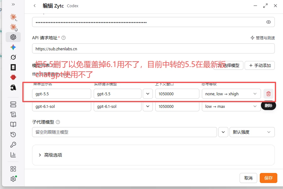Go back using the left arrow beside 编辑 Zytc
Viewport: 283px width, 189px height.
(x=35, y=6)
